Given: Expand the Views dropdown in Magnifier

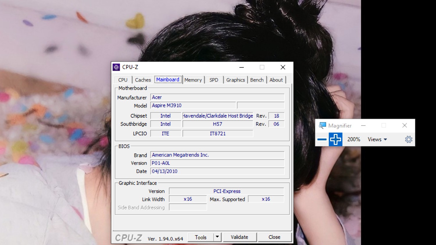Looking at the screenshot, I should [x=377, y=140].
